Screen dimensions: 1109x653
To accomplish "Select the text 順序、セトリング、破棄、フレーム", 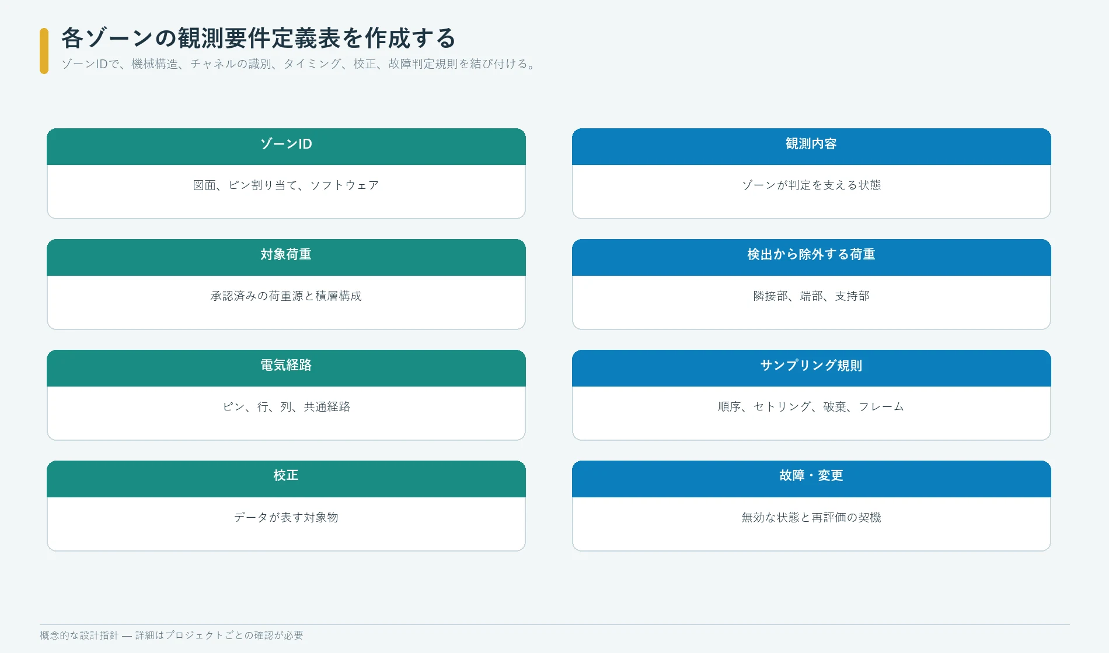I will coord(811,407).
